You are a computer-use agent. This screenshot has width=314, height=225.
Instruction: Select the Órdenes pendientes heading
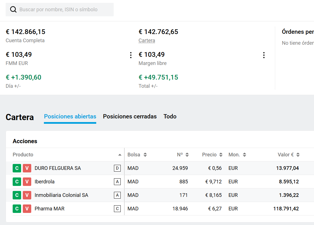tap(298, 32)
